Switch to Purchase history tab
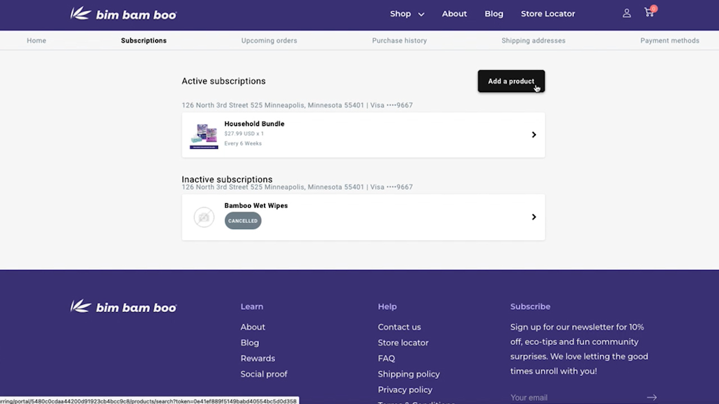Screen dimensions: 719x404 pos(399,40)
